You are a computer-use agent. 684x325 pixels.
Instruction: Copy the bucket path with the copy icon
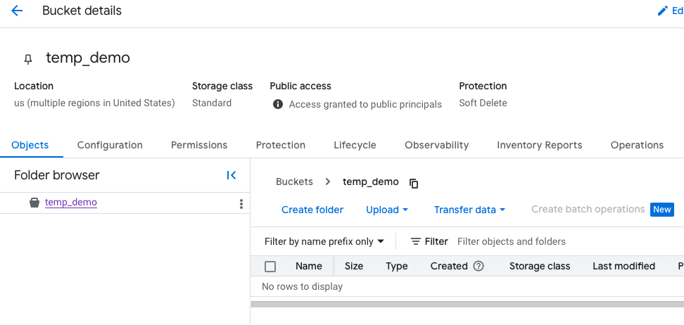coord(414,184)
